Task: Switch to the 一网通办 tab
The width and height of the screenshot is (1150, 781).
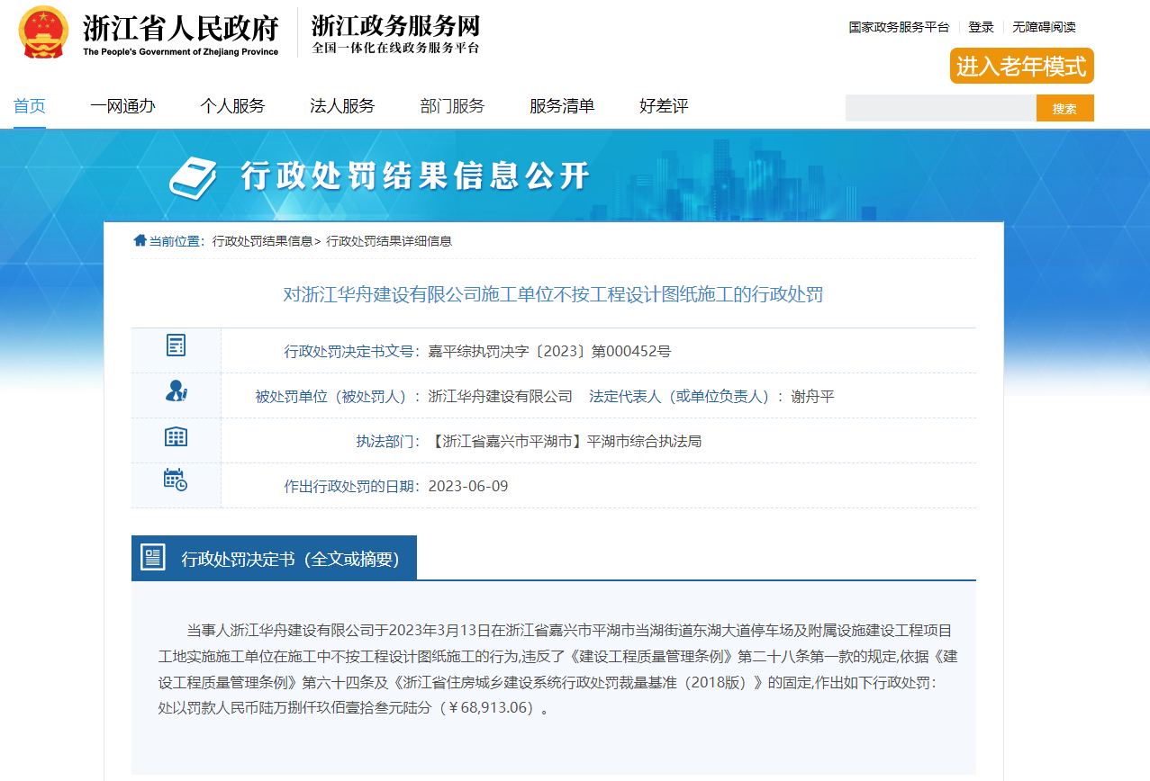Action: tap(123, 106)
